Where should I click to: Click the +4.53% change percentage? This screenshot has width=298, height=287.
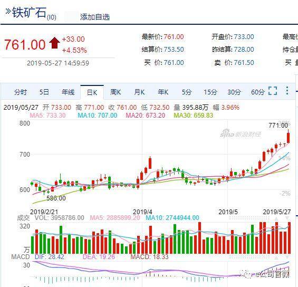pos(74,50)
